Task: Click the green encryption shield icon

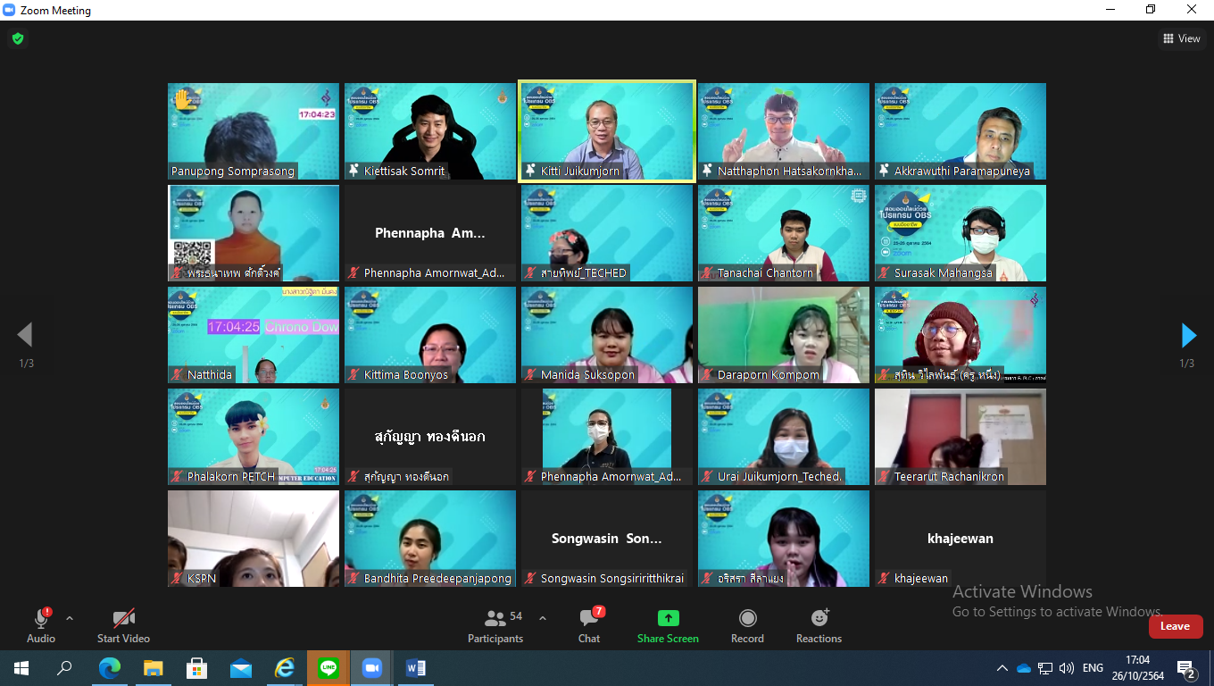Action: [x=17, y=38]
